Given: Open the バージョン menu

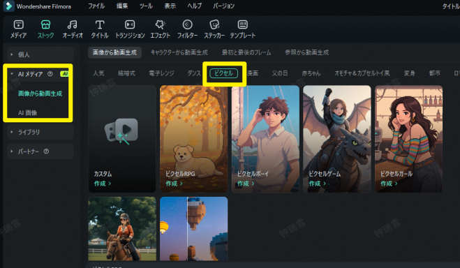Looking at the screenshot, I should tap(223, 6).
